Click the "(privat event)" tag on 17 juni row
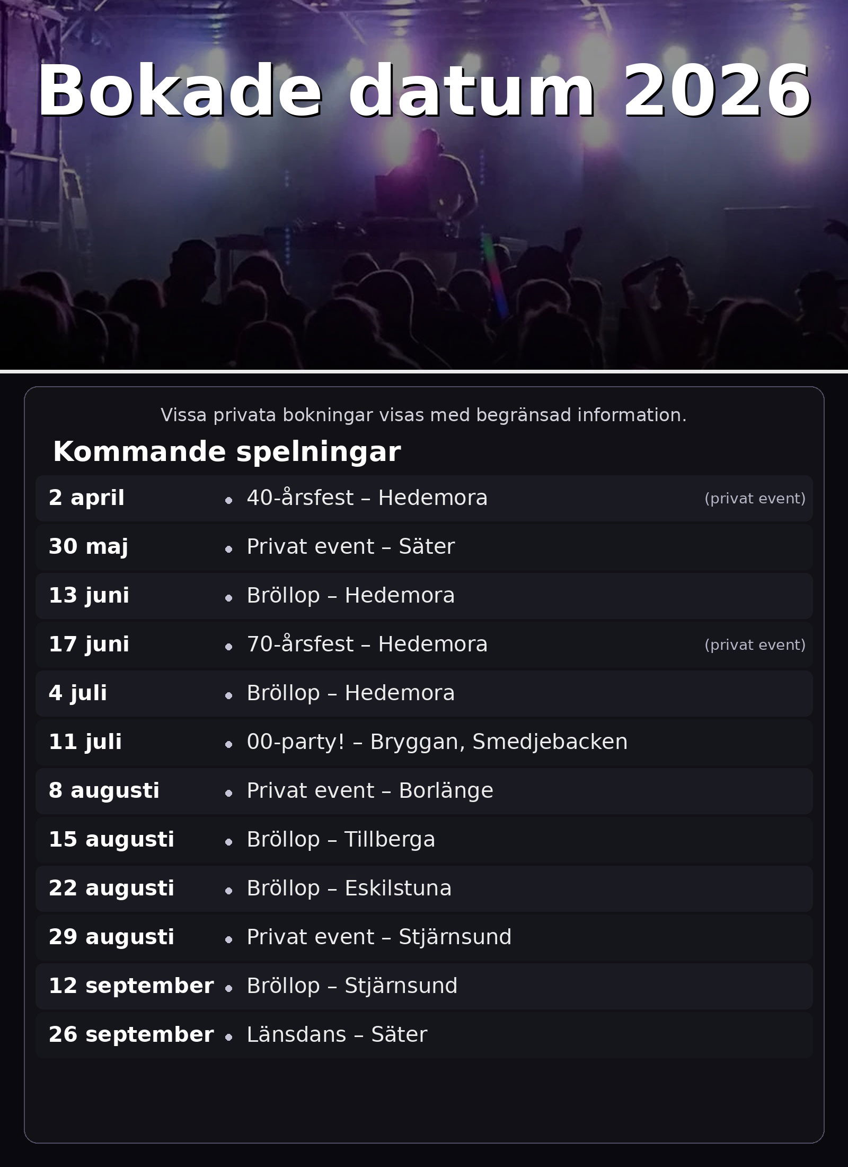This screenshot has width=848, height=1167. (x=755, y=645)
